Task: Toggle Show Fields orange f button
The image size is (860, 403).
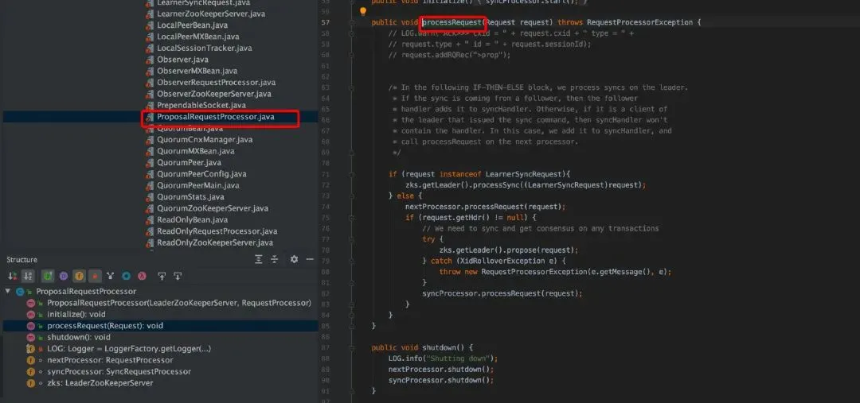Action: (79, 276)
